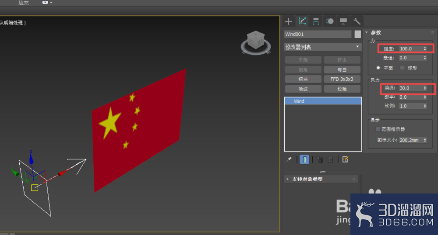Viewport: 438px width, 235px height.
Task: Adjust the 湍流 spinner arrows
Action: [425, 88]
